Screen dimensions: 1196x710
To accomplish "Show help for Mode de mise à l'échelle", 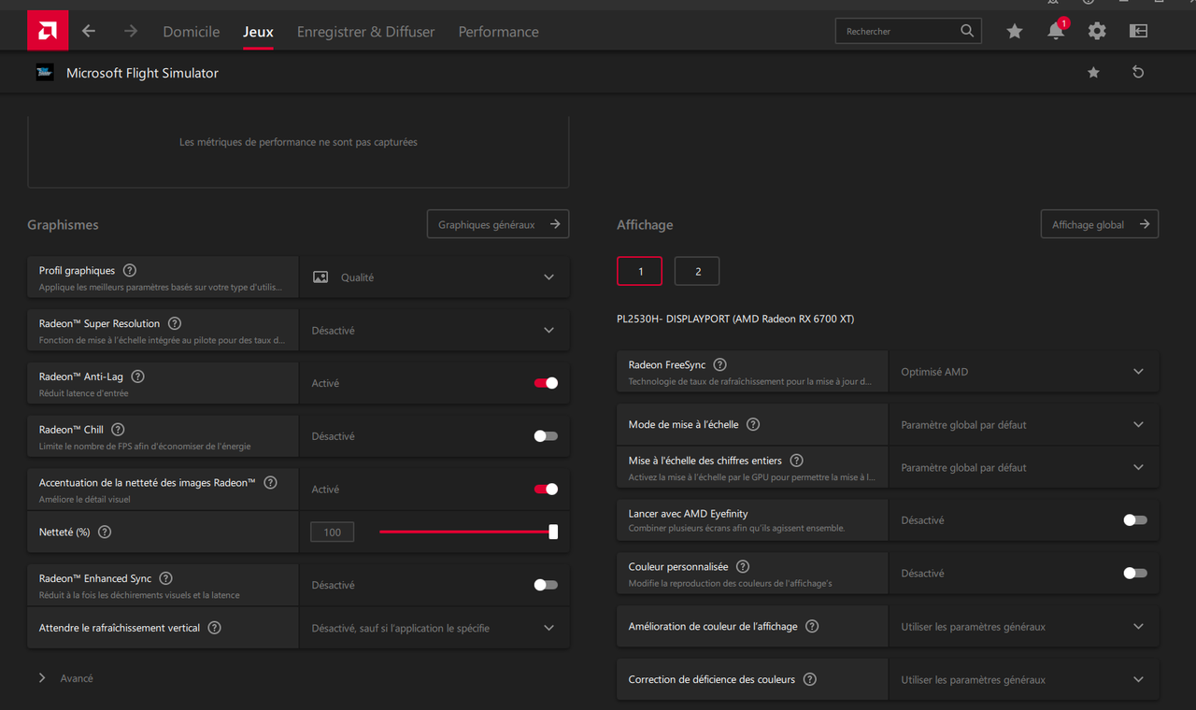I will pyautogui.click(x=753, y=424).
